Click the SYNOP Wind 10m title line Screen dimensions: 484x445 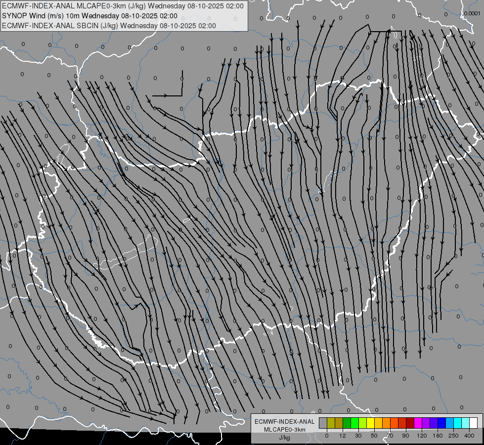point(89,16)
